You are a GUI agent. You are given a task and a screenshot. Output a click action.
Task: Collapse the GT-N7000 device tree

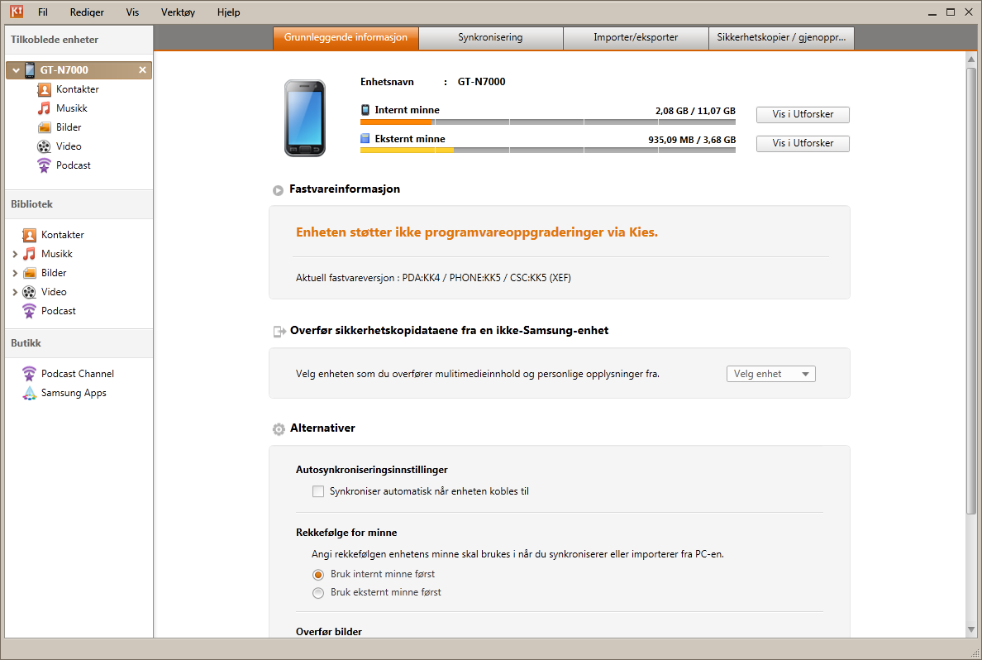(16, 70)
